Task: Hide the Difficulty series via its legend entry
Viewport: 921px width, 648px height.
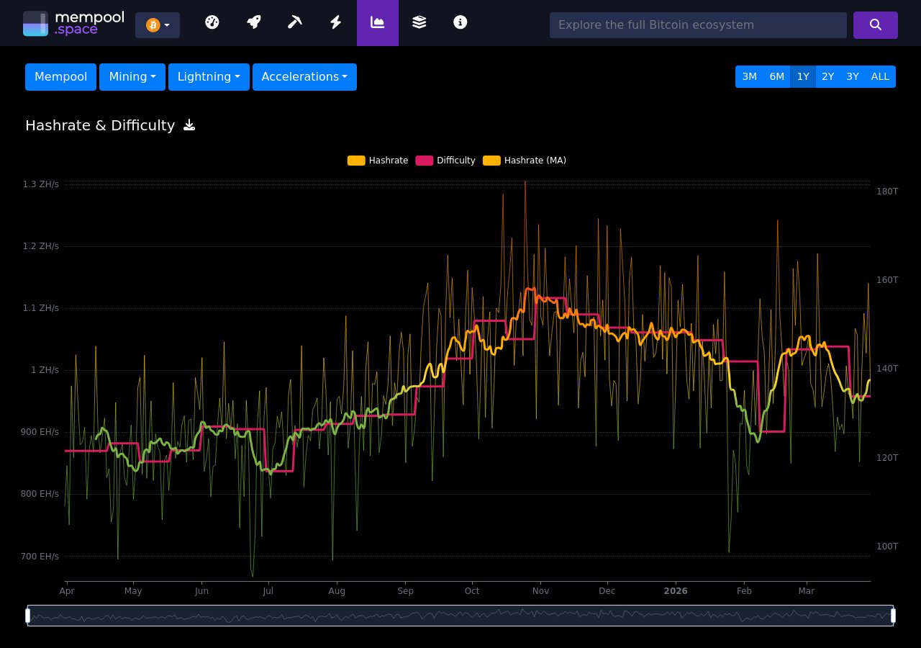Action: point(445,161)
